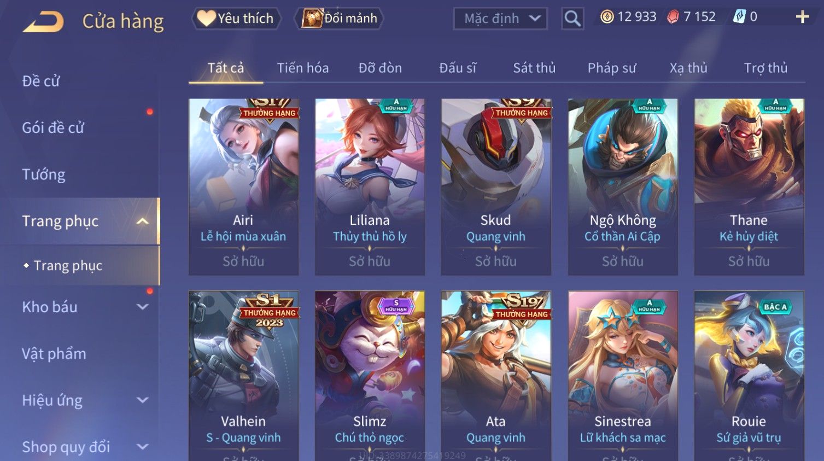
Task: Open Yêu thích favorites heart button
Action: (x=236, y=19)
